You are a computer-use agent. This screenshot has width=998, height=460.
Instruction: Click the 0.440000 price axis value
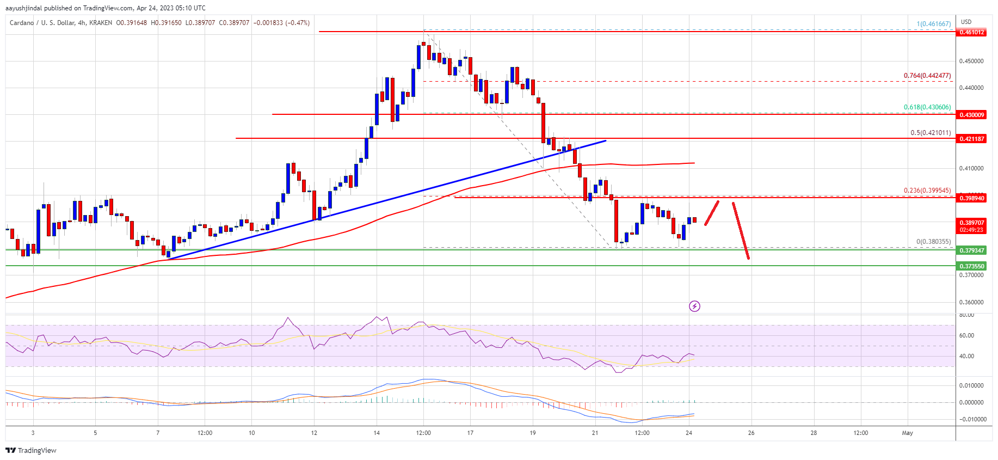click(971, 88)
